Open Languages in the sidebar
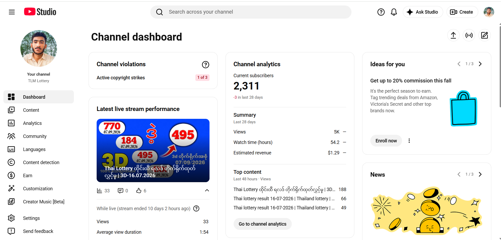The image size is (501, 240). tap(39, 149)
